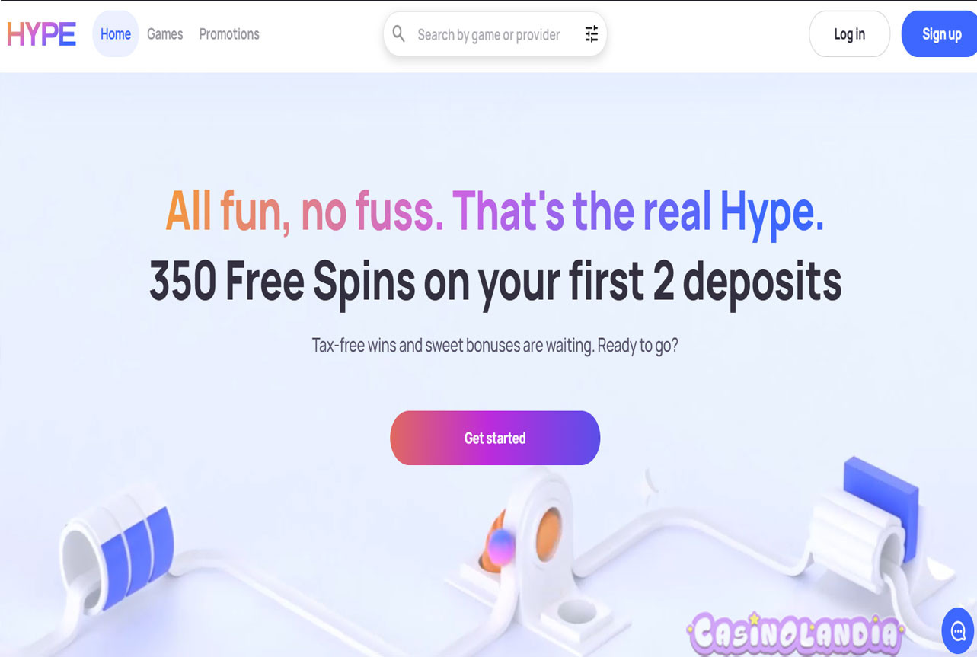Open search filter sliders icon
This screenshot has height=657, width=977.
pos(592,33)
